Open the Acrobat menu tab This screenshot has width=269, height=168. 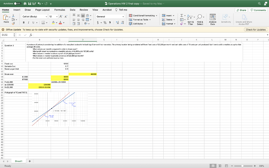click(x=107, y=9)
